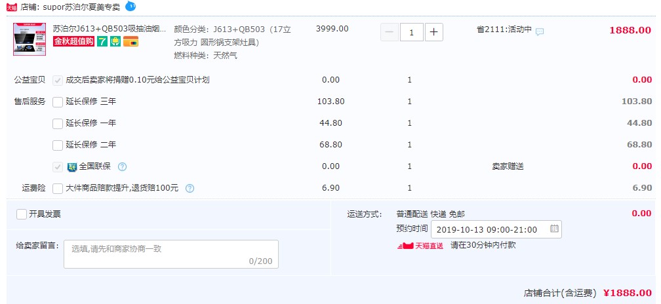Viewport: 661px width, 304px height.
Task: Click the chat bubble icon beside 活动中
Action: 540,31
